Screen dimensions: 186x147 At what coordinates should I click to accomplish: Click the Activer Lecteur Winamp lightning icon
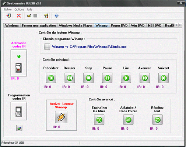[61, 117]
